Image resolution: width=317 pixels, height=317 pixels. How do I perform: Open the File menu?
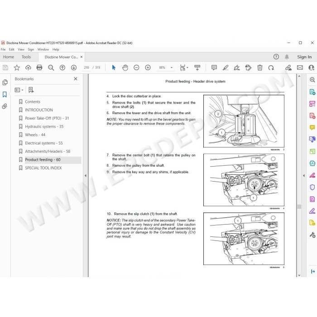point(3,49)
